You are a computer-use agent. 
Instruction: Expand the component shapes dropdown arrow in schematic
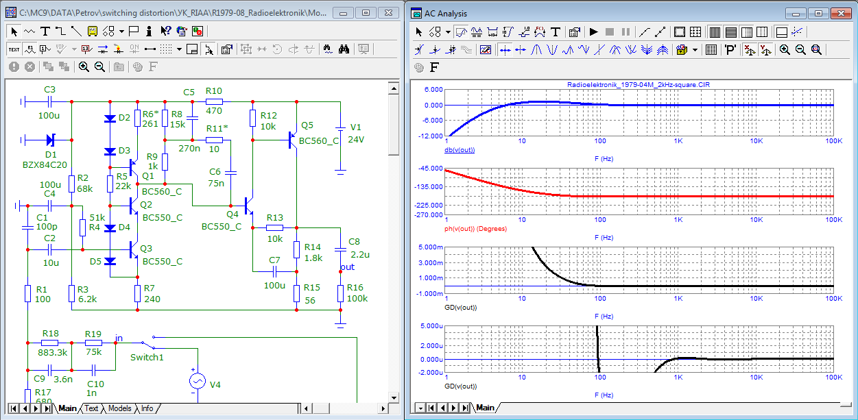121,31
